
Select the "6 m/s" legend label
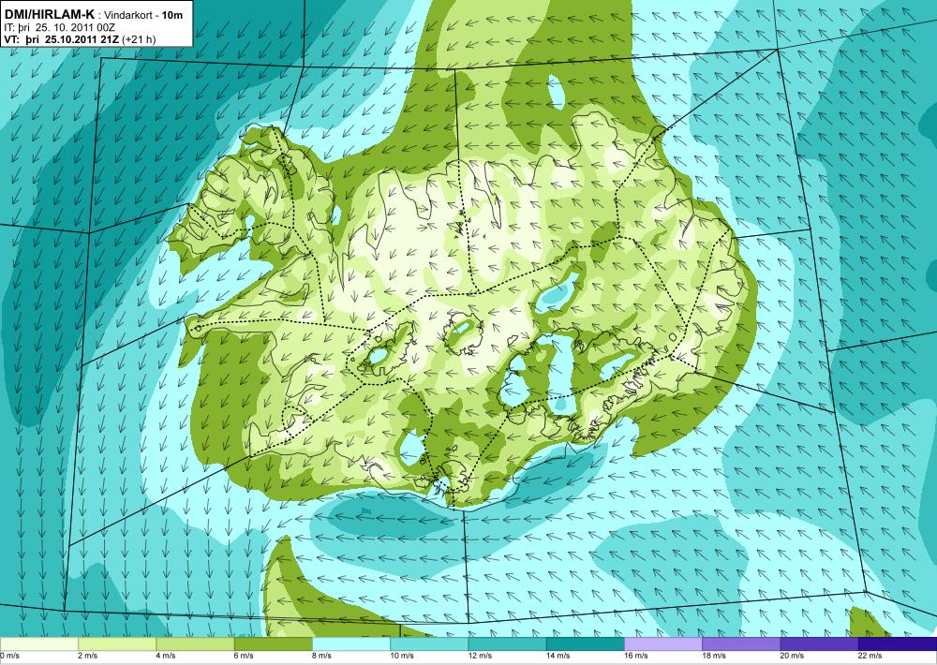(x=244, y=656)
